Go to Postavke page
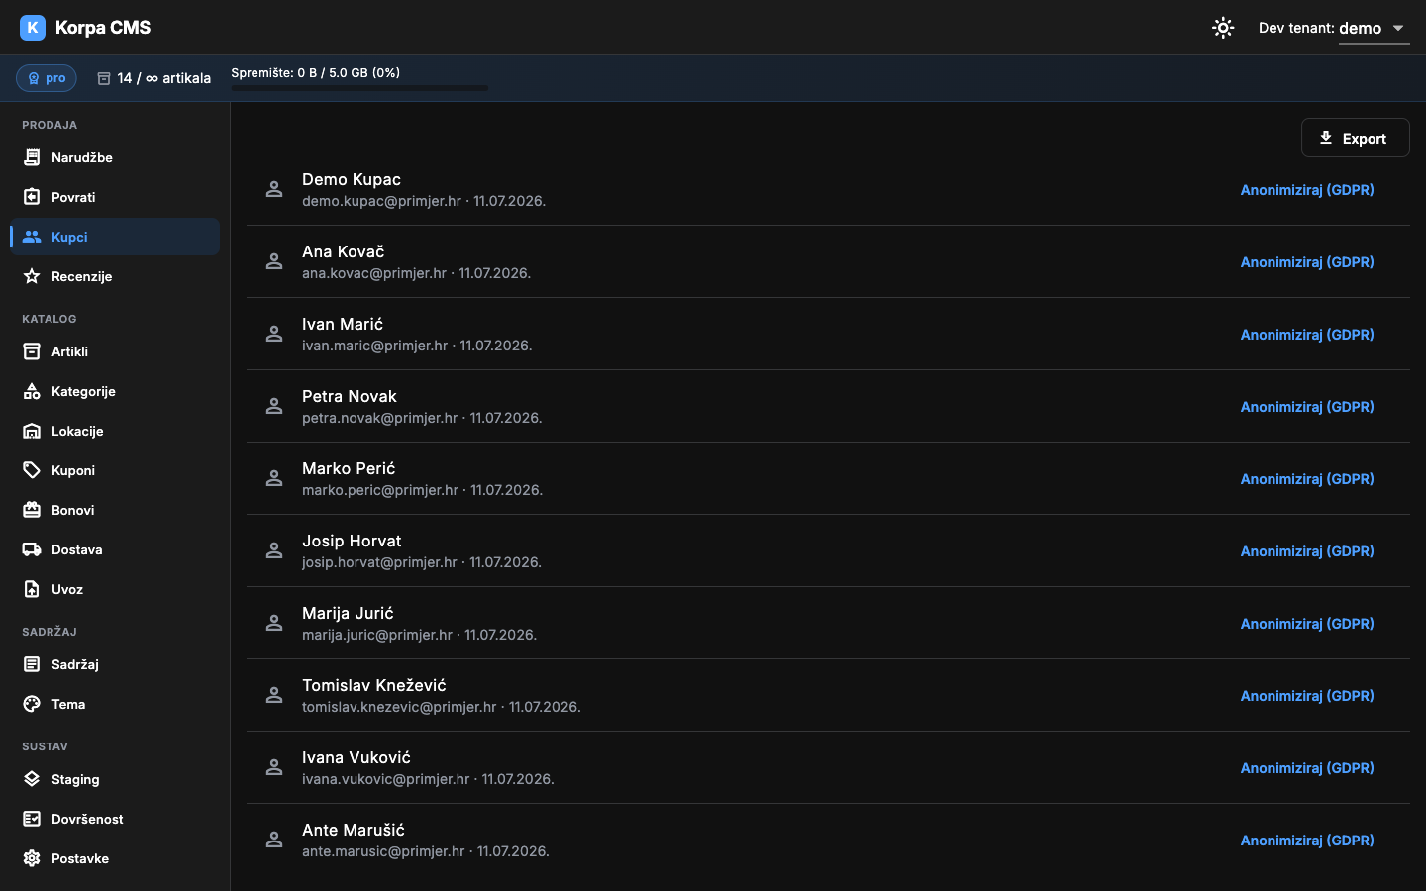 click(x=115, y=858)
